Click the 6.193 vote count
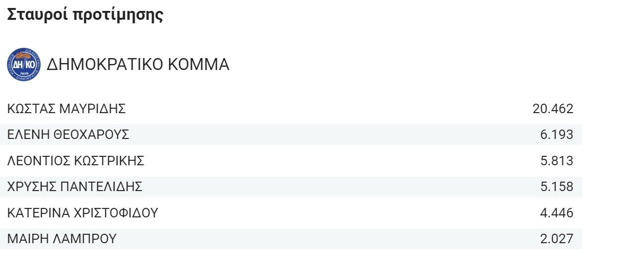Viewport: 617px width, 266px height. coord(556,134)
